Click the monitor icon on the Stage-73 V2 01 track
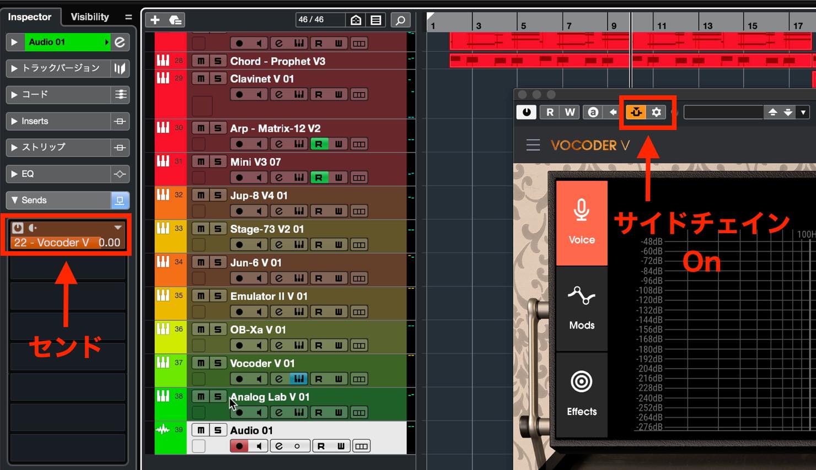This screenshot has width=816, height=470. coord(259,245)
